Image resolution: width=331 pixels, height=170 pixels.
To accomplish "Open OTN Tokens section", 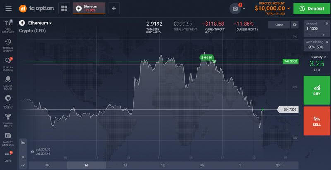I will (x=8, y=102).
